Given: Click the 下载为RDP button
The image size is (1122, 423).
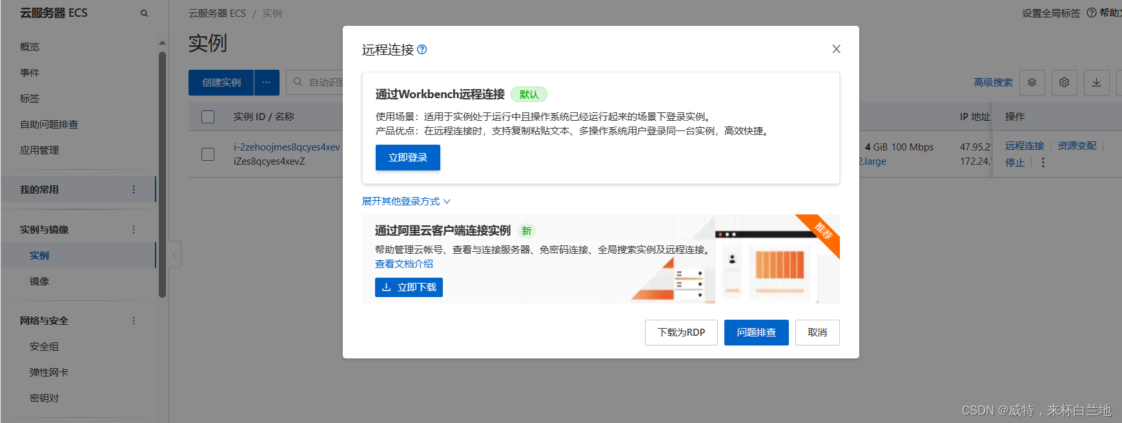Looking at the screenshot, I should click(x=681, y=333).
